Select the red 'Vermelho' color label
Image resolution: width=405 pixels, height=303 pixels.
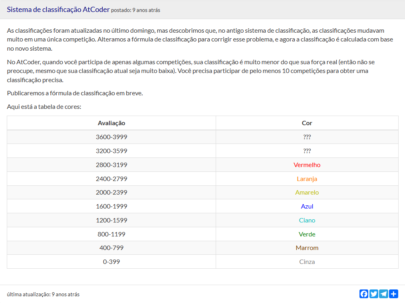click(307, 165)
